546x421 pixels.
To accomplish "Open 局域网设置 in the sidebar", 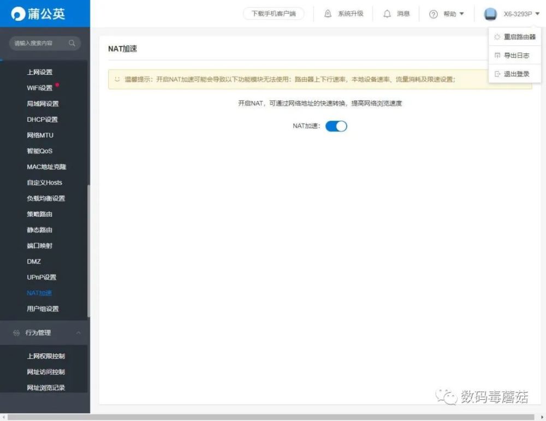I will 43,103.
